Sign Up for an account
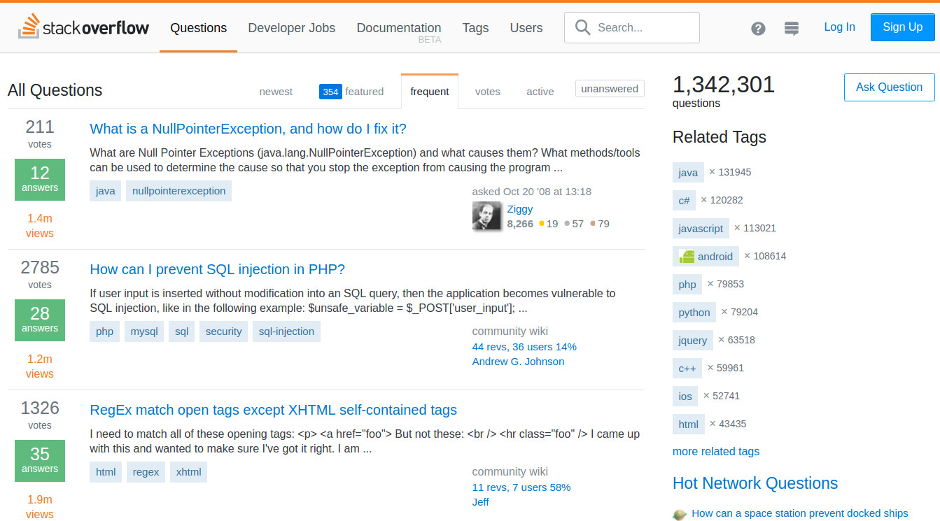The height and width of the screenshot is (521, 940). [x=902, y=27]
